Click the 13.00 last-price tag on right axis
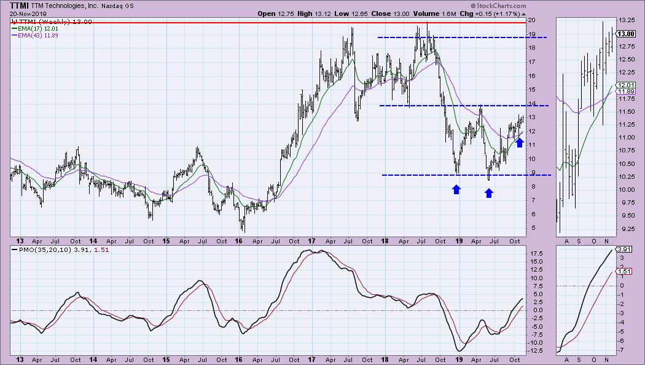The width and height of the screenshot is (645, 365). tap(625, 34)
